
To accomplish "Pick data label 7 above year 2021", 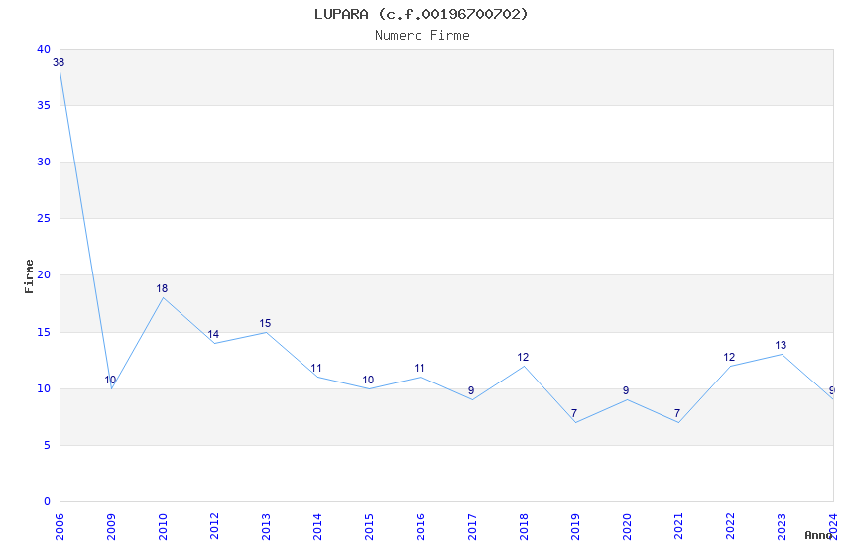I will tap(677, 413).
